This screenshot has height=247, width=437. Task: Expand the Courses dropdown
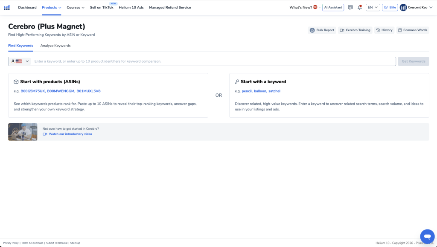(x=76, y=7)
